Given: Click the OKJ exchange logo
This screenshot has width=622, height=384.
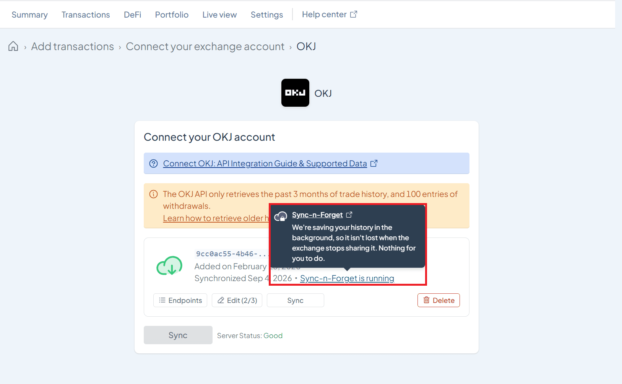Looking at the screenshot, I should click(x=295, y=93).
